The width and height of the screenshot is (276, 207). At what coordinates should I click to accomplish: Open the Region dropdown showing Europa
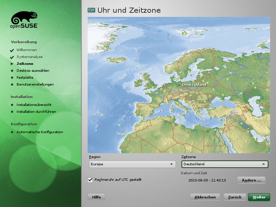click(132, 164)
